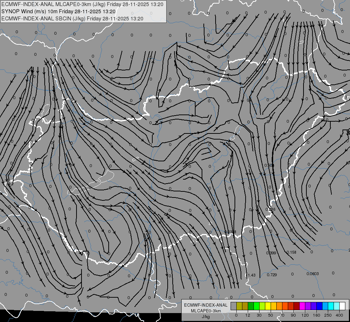Select the sky blue legend swatch
The image size is (350, 322).
tap(325, 306)
